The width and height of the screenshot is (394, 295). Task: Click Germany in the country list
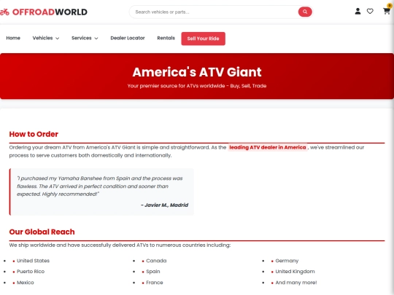tap(287, 261)
